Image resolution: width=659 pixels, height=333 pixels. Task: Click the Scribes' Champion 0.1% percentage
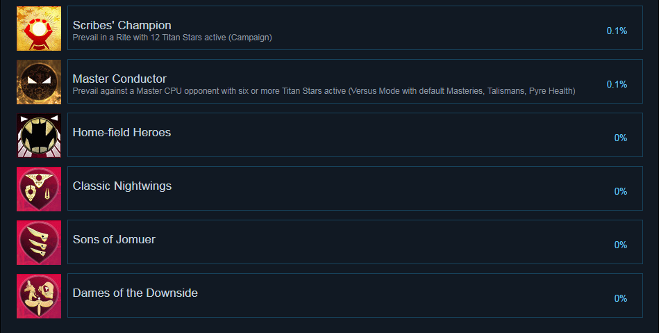[617, 31]
